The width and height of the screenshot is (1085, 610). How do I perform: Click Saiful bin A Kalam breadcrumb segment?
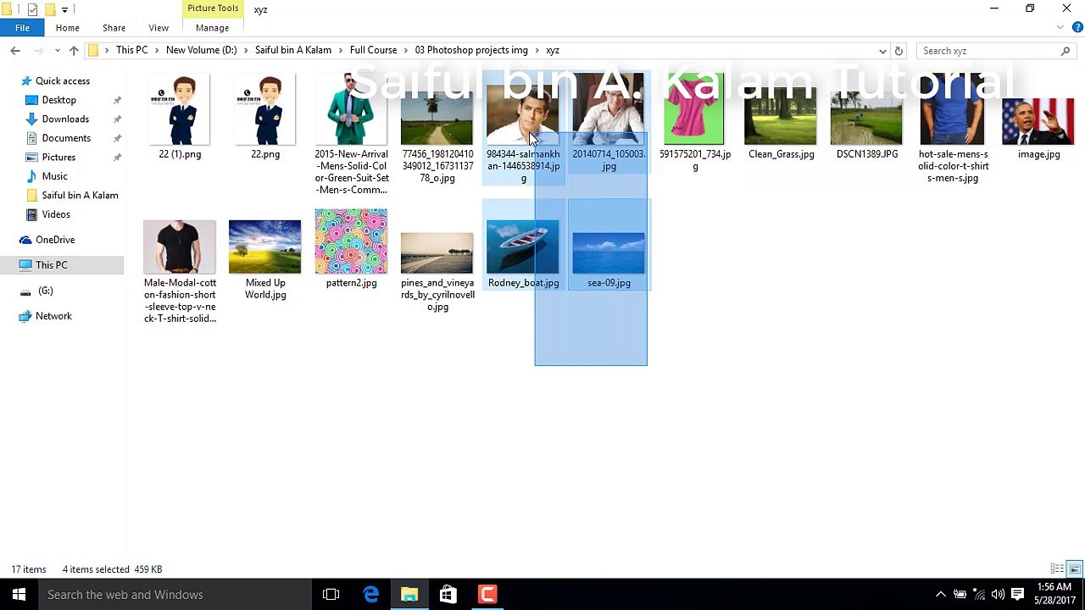292,51
